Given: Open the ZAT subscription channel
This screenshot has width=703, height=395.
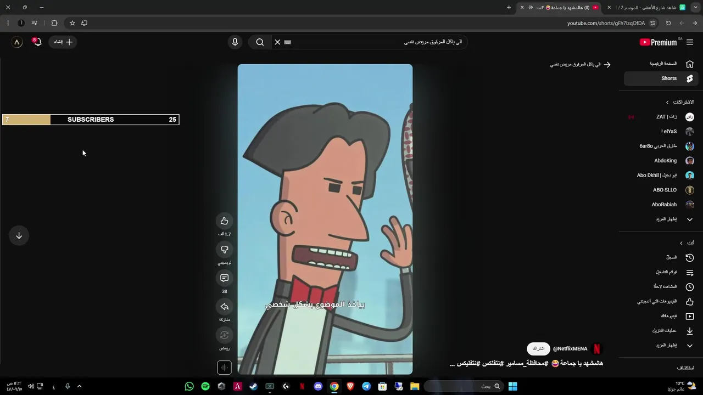Looking at the screenshot, I should pyautogui.click(x=661, y=117).
